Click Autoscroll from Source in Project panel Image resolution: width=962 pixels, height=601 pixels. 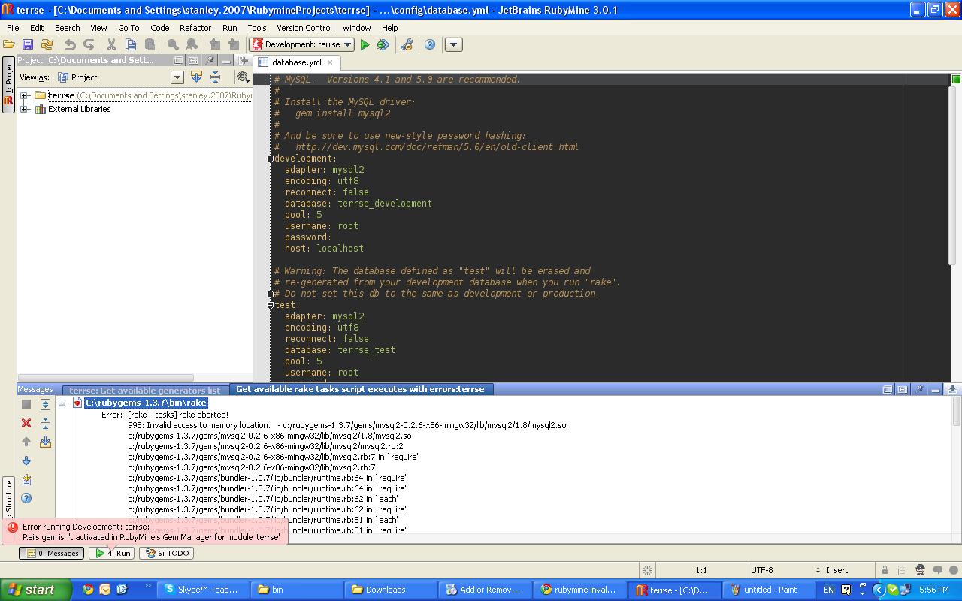196,77
